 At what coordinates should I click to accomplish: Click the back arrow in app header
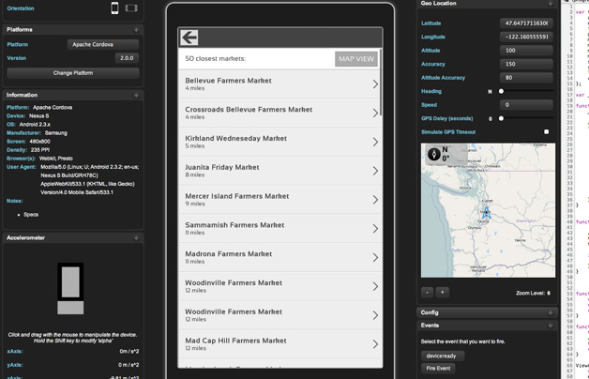tap(189, 38)
